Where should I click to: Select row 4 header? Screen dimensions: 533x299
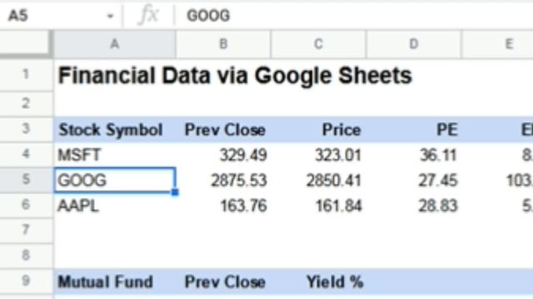pyautogui.click(x=26, y=154)
